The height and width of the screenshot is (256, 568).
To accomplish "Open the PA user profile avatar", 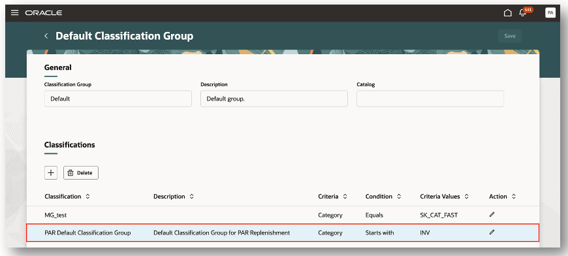I will (x=550, y=12).
